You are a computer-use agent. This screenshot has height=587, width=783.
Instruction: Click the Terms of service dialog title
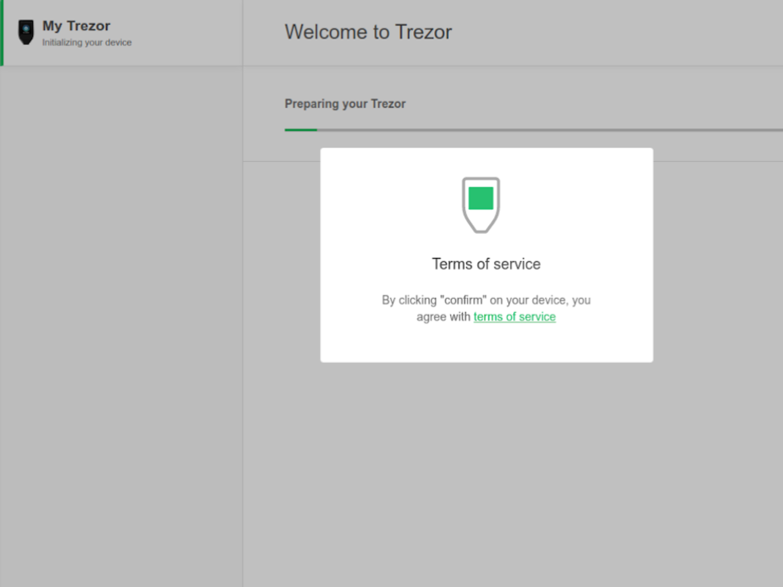coord(486,264)
